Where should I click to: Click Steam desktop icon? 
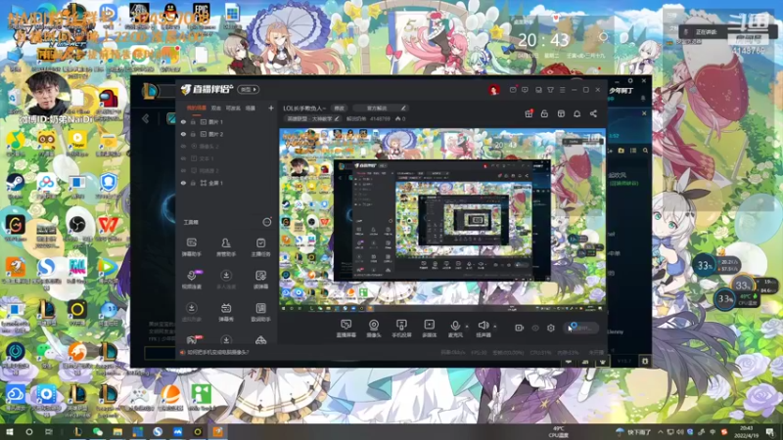point(15,184)
